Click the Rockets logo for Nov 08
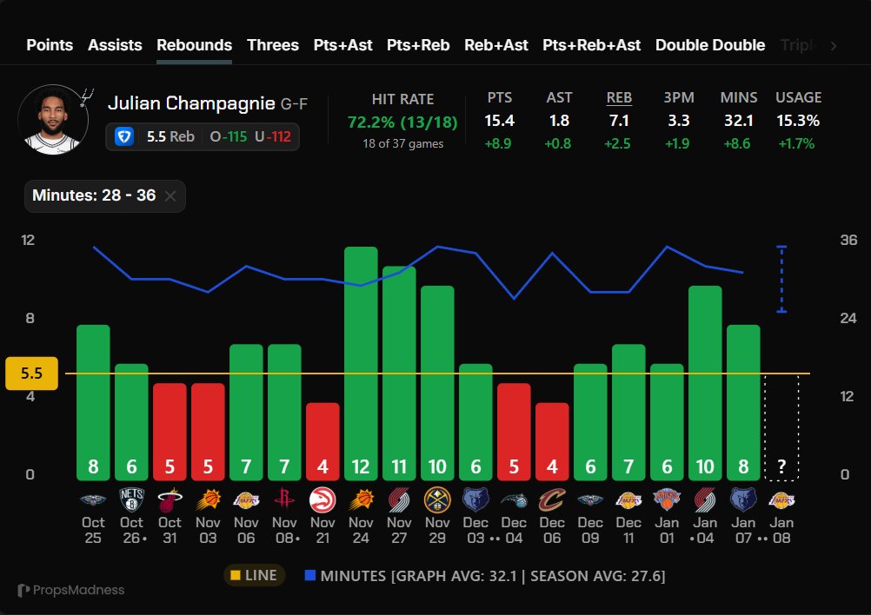Screen dimensions: 871x615 coord(284,499)
